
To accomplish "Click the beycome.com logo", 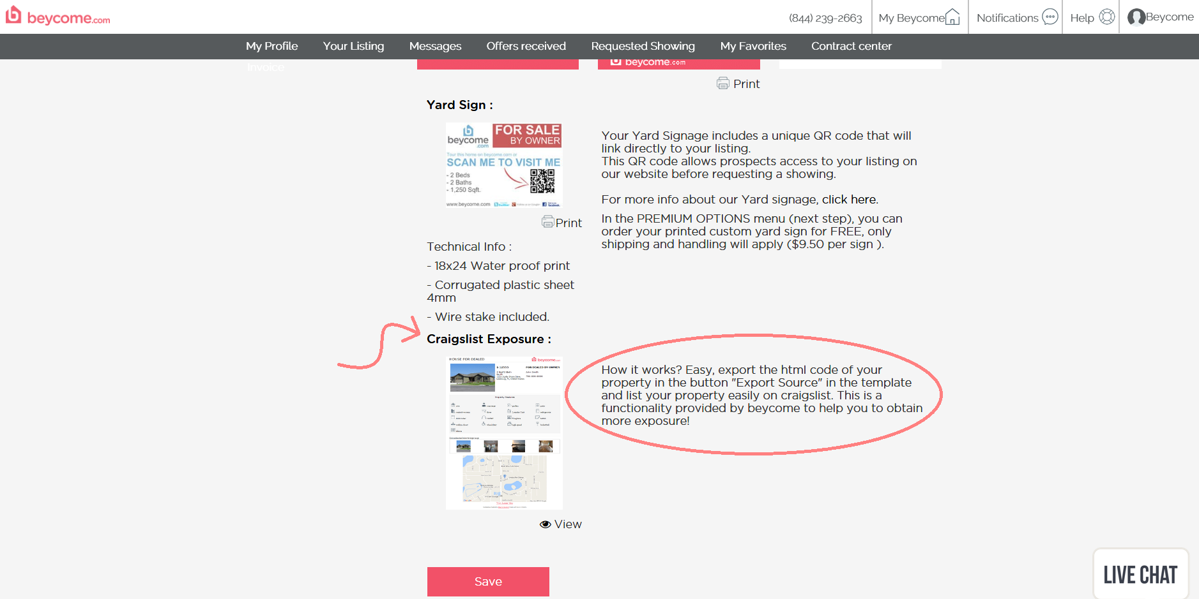I will click(x=58, y=16).
